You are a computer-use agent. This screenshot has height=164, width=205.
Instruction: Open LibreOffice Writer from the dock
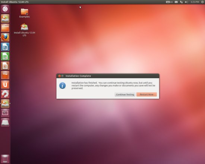tap(5, 47)
